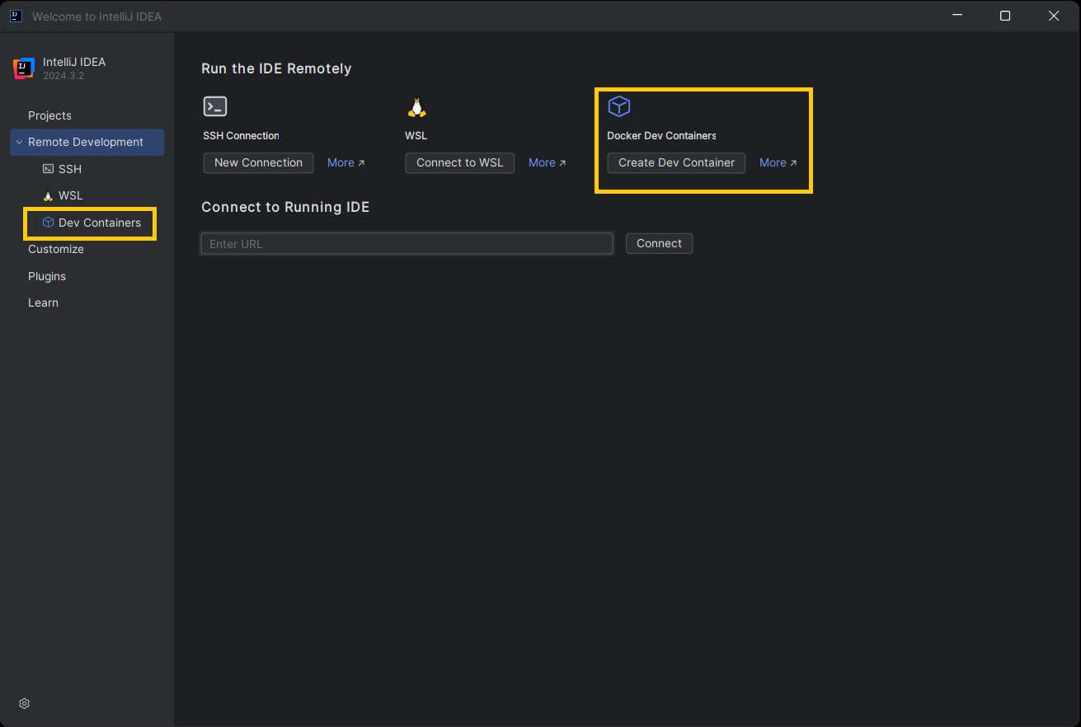Click the SSH Connection terminal icon

(x=215, y=106)
